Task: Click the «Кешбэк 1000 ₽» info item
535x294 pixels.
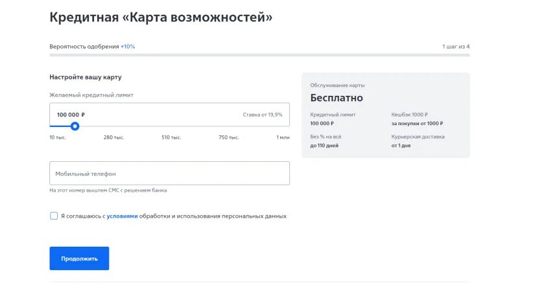Action: pyautogui.click(x=417, y=119)
